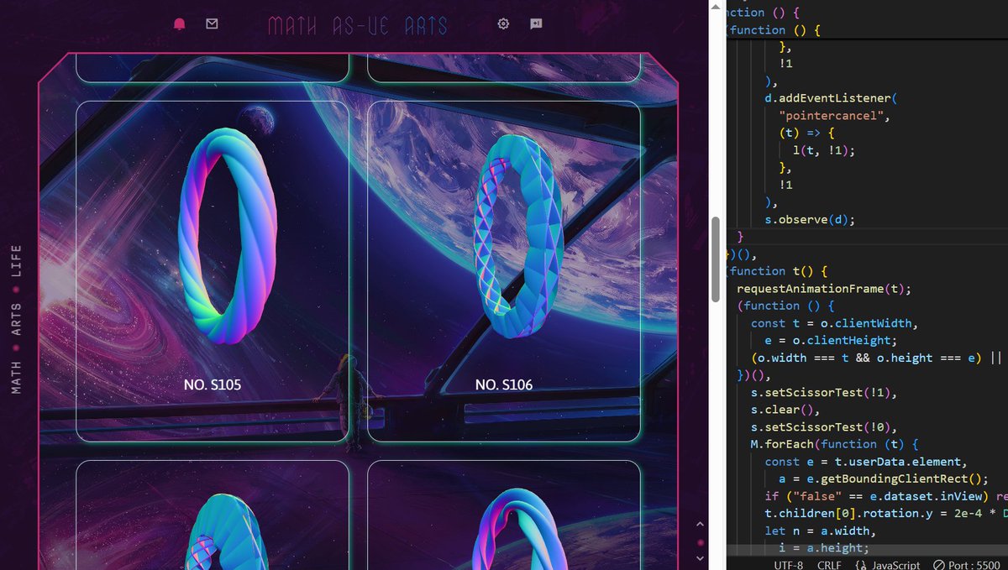
Task: Click the pink dot page indicator
Action: tap(700, 541)
